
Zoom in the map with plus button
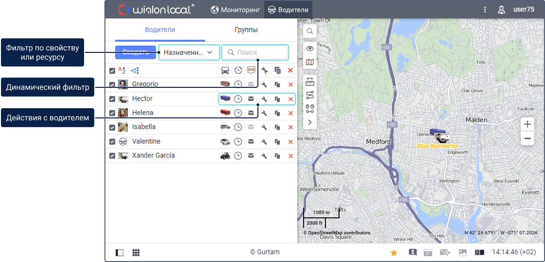tap(527, 124)
